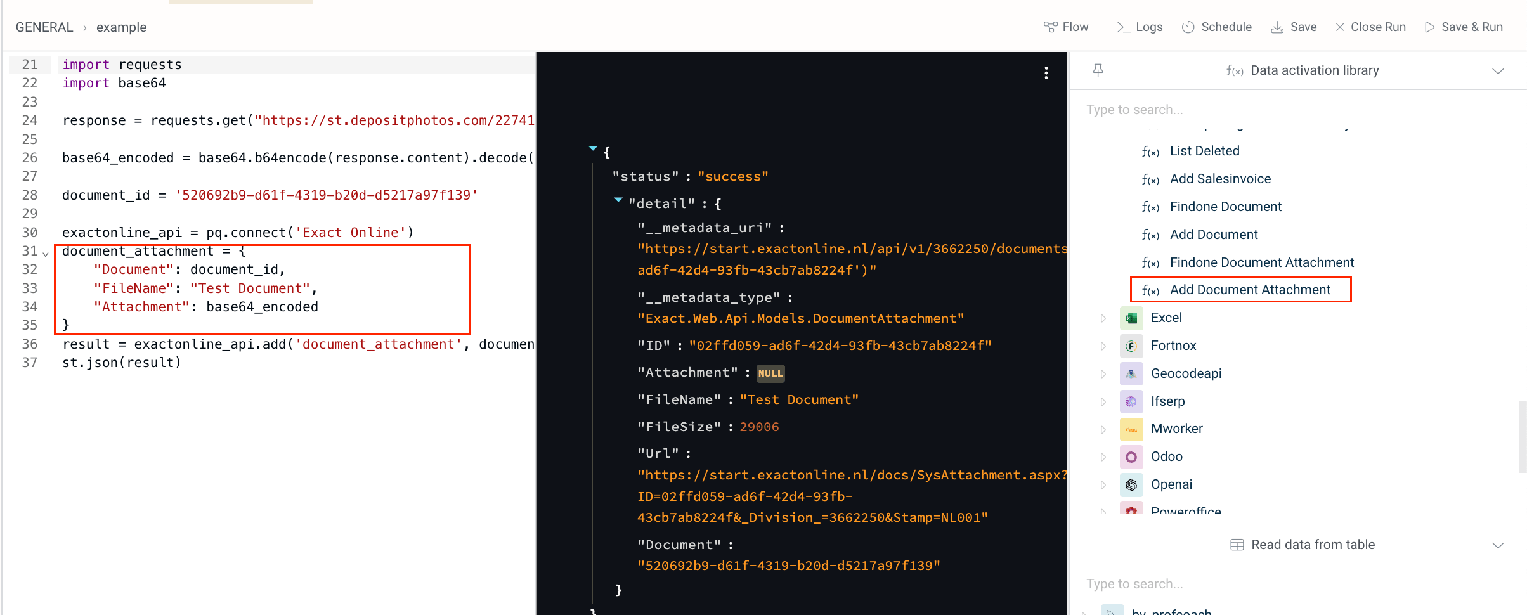Select Findone Document Attachment function

[x=1262, y=262]
